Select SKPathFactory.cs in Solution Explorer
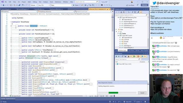The height and width of the screenshot is (103, 183). click(x=129, y=25)
